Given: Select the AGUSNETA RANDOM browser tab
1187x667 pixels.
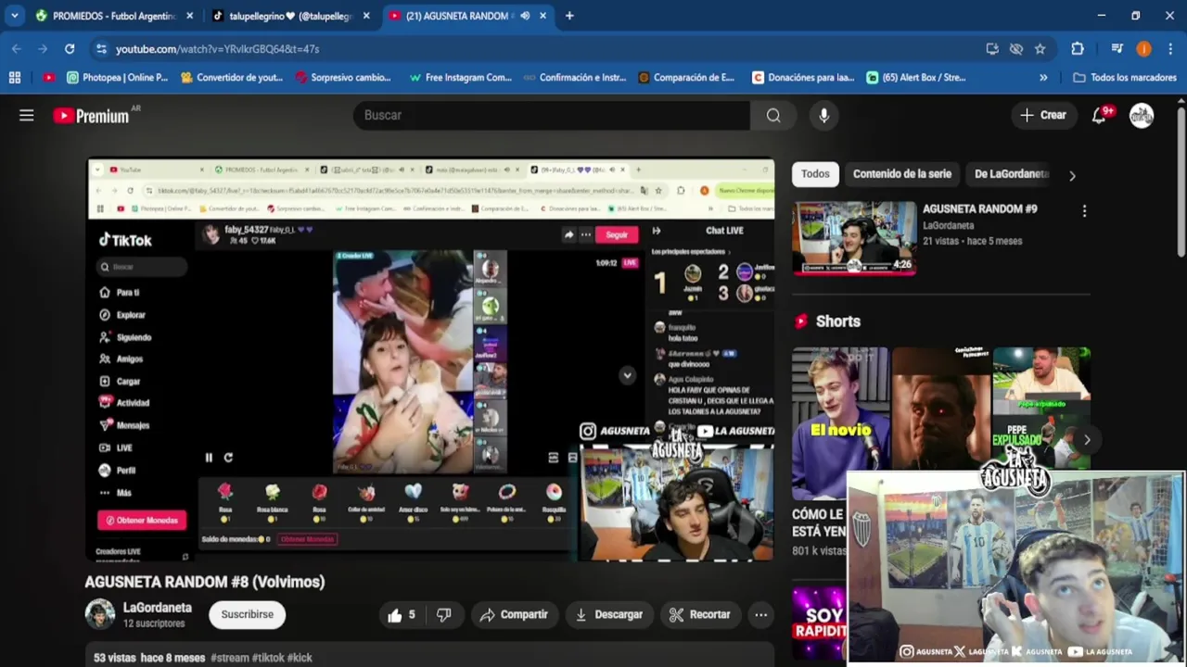Looking at the screenshot, I should coord(459,16).
